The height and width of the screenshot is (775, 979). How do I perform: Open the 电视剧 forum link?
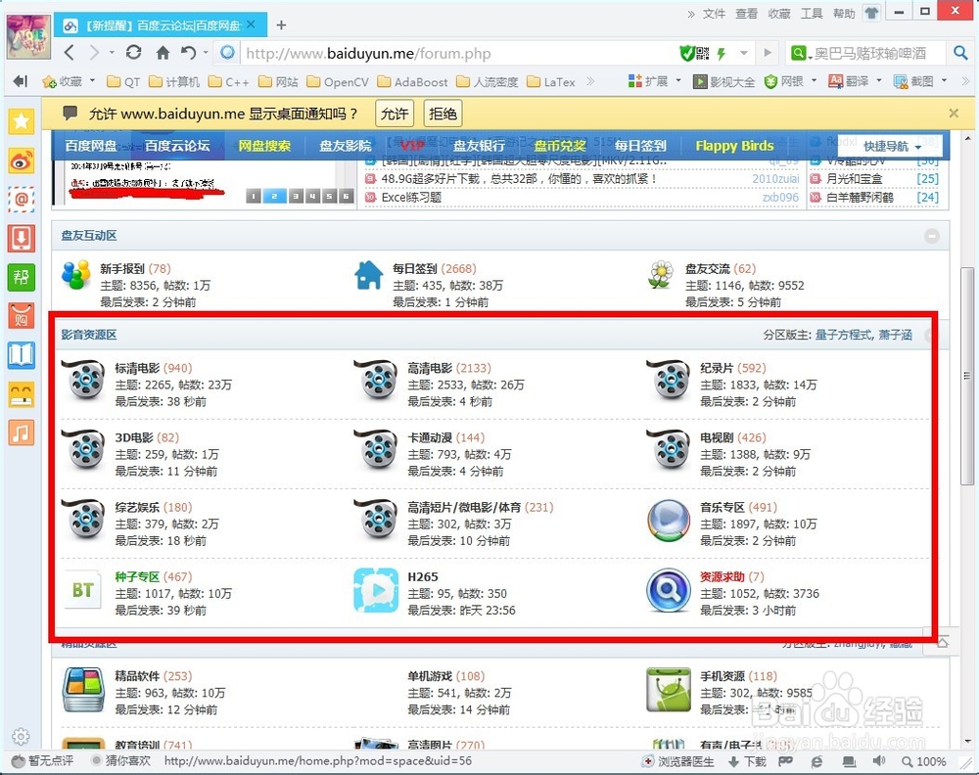click(x=717, y=437)
